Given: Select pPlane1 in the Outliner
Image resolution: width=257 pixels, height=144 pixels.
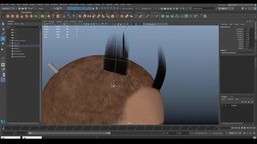Looking at the screenshot, I should [16, 46].
